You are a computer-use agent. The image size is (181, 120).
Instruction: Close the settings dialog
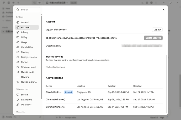click(163, 10)
